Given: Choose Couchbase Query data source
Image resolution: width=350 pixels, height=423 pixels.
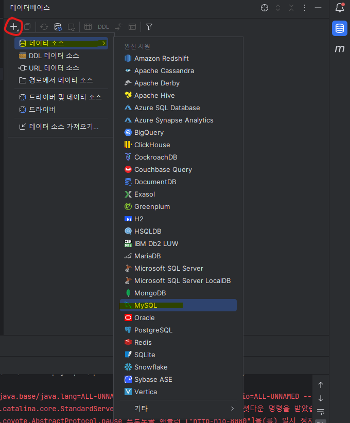Looking at the screenshot, I should click(x=179, y=169).
